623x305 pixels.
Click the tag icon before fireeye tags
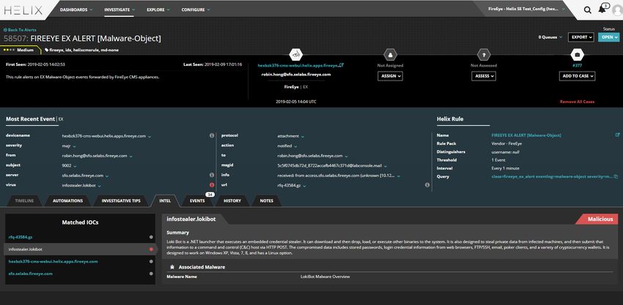tap(46, 50)
